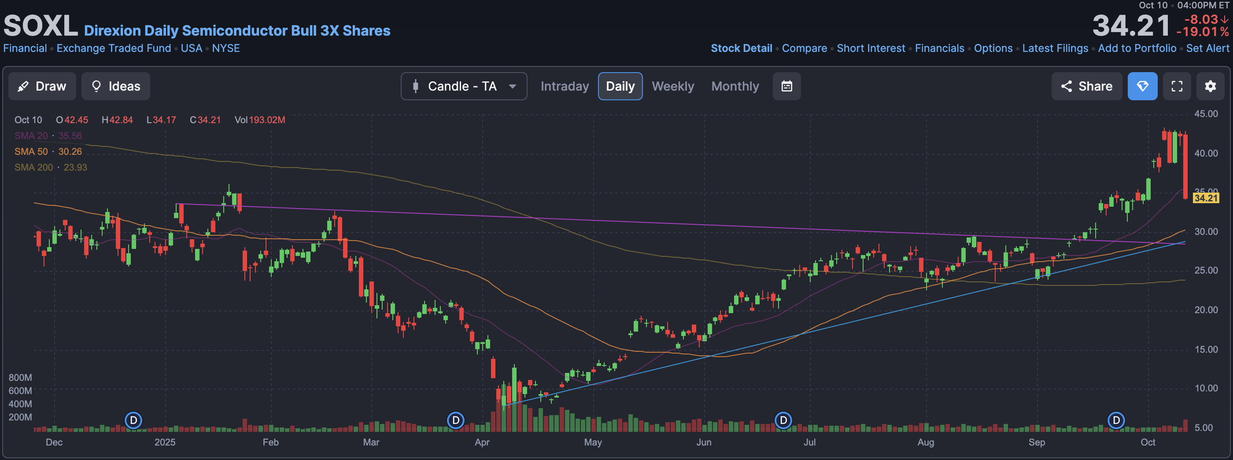Open Latest Filings
The image size is (1233, 460).
[x=1055, y=48]
